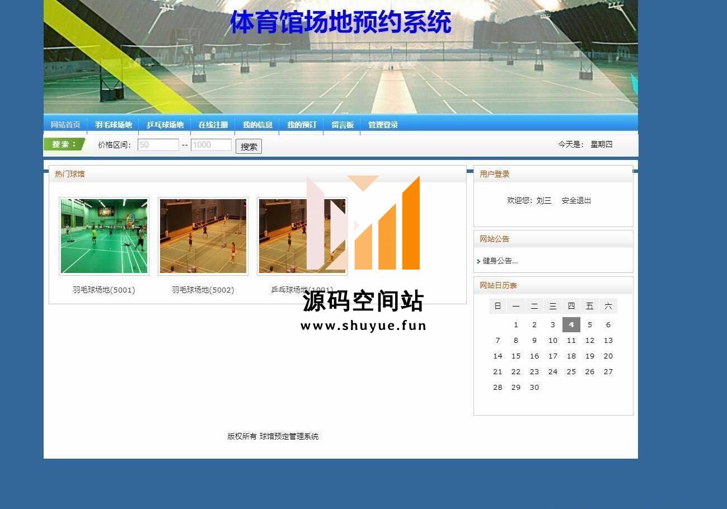
Task: Select date 10 in the calendar
Action: [553, 340]
